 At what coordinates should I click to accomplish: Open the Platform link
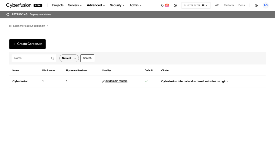pyautogui.click(x=229, y=5)
